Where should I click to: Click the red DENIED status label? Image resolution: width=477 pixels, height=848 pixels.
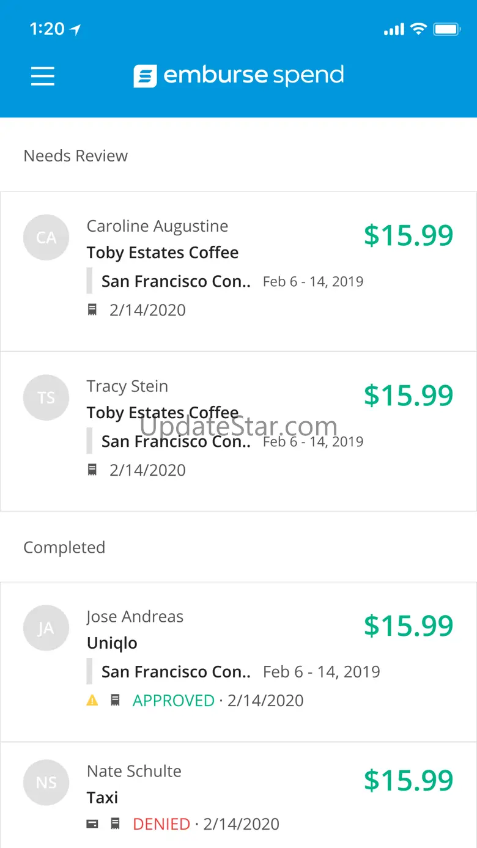point(161,824)
